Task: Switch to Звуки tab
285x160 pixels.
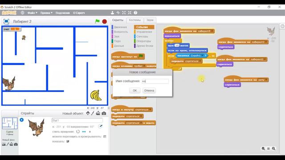Action: [150, 20]
